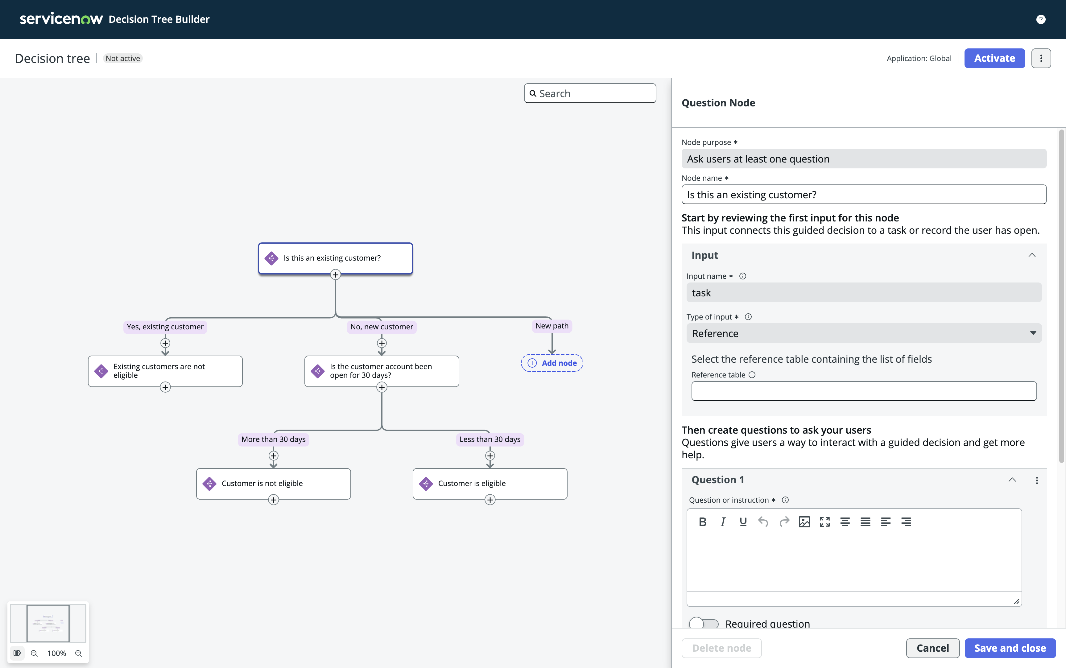The image size is (1066, 668).
Task: Zoom in the canvas
Action: coord(79,654)
